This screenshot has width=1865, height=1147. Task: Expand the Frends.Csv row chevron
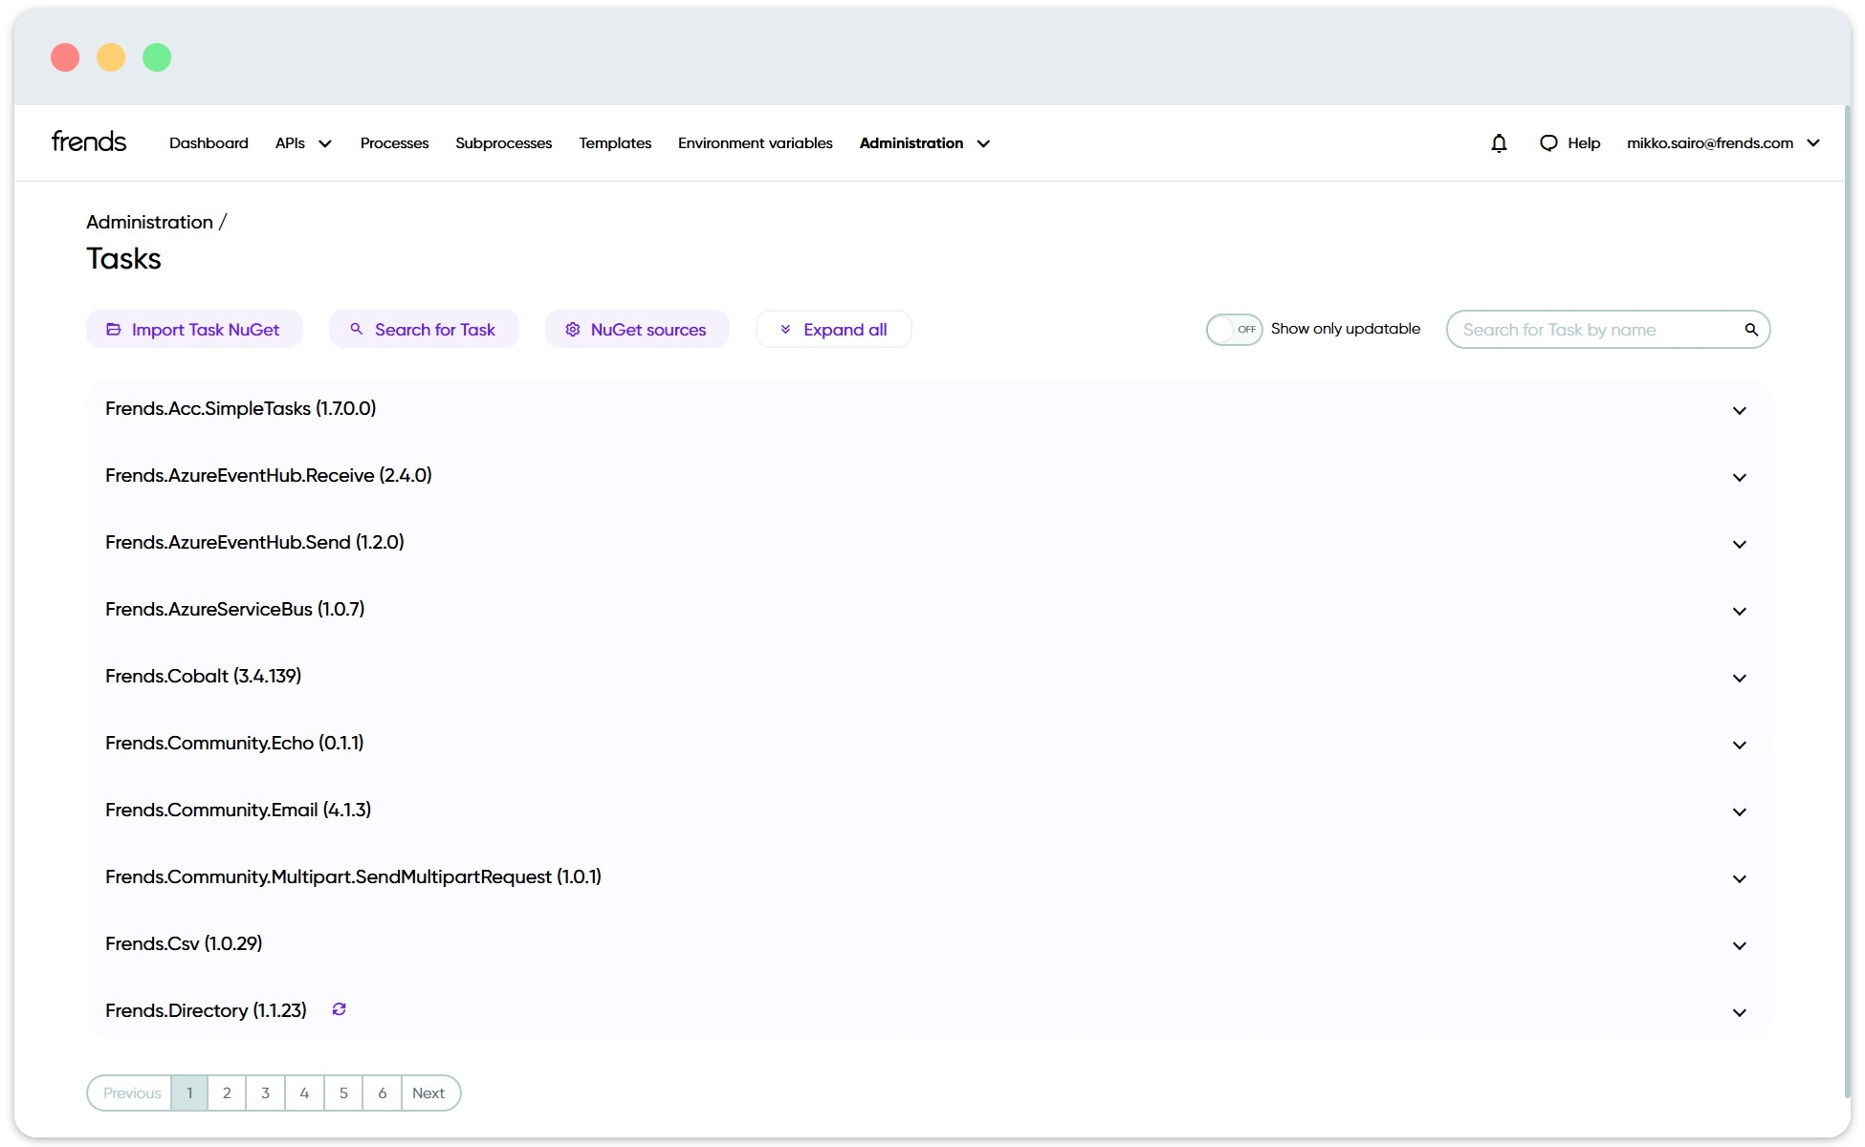pos(1739,946)
